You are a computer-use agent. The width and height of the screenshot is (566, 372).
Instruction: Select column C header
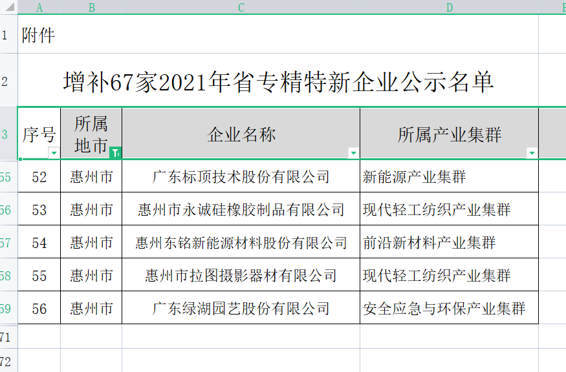pos(241,7)
